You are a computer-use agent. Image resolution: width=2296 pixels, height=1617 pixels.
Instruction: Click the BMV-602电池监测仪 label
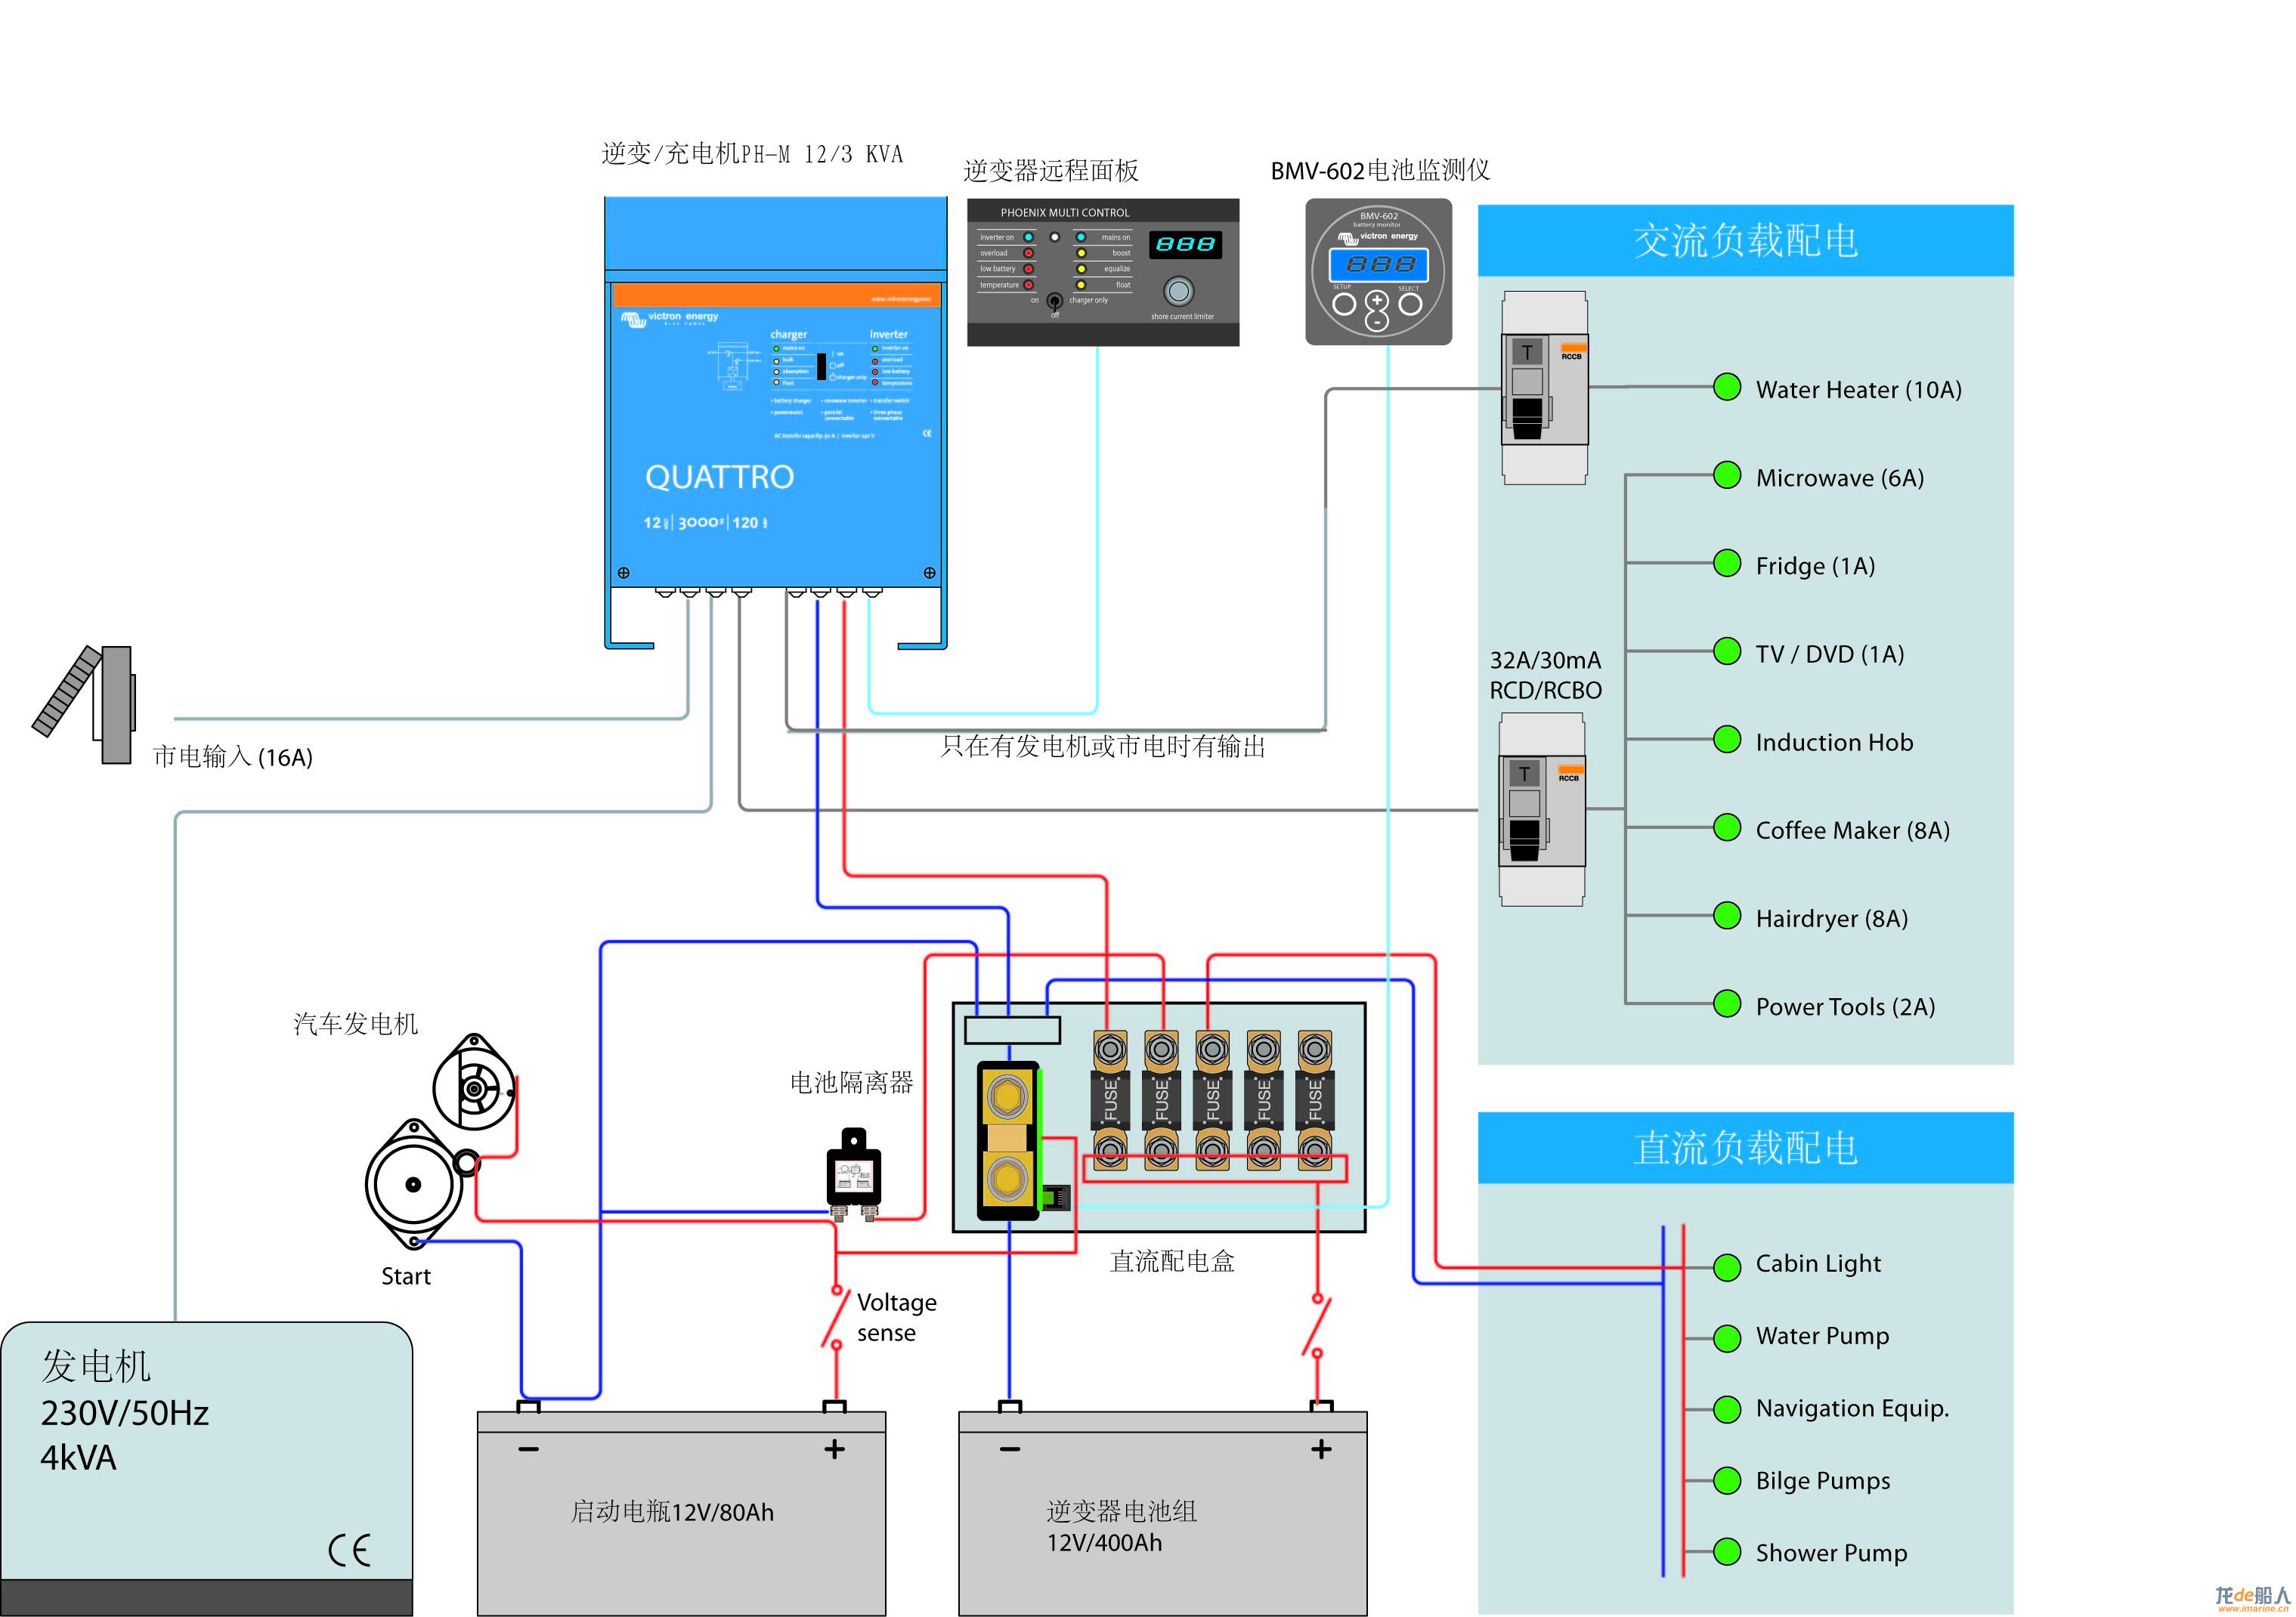coord(1380,170)
